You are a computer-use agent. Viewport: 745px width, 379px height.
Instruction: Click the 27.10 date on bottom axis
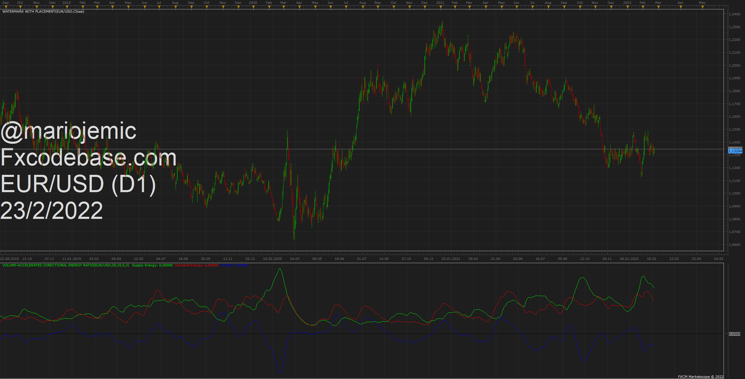(x=406, y=259)
